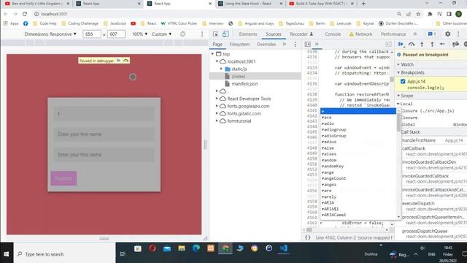467x263 pixels.
Task: Open DevTools settings gear
Action: pos(447,34)
